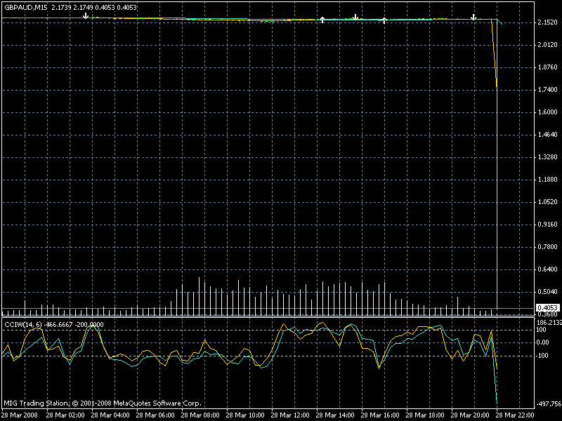This screenshot has height=421, width=562.
Task: Click the 0.6400 price axis label
Action: pyautogui.click(x=547, y=269)
